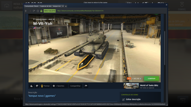Click the CONTROLES DO DONO heading
The image size is (191, 107).
coord(130,95)
